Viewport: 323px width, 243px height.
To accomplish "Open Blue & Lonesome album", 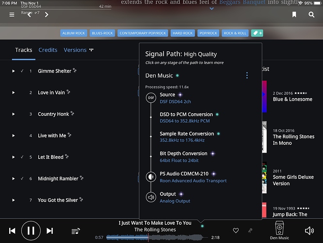I will (292, 99).
